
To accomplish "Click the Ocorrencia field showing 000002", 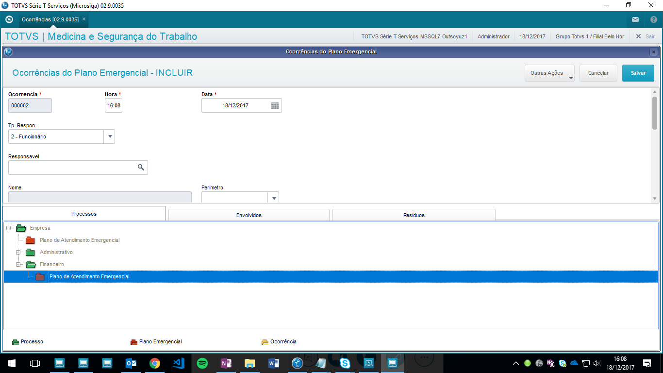I will tap(30, 105).
